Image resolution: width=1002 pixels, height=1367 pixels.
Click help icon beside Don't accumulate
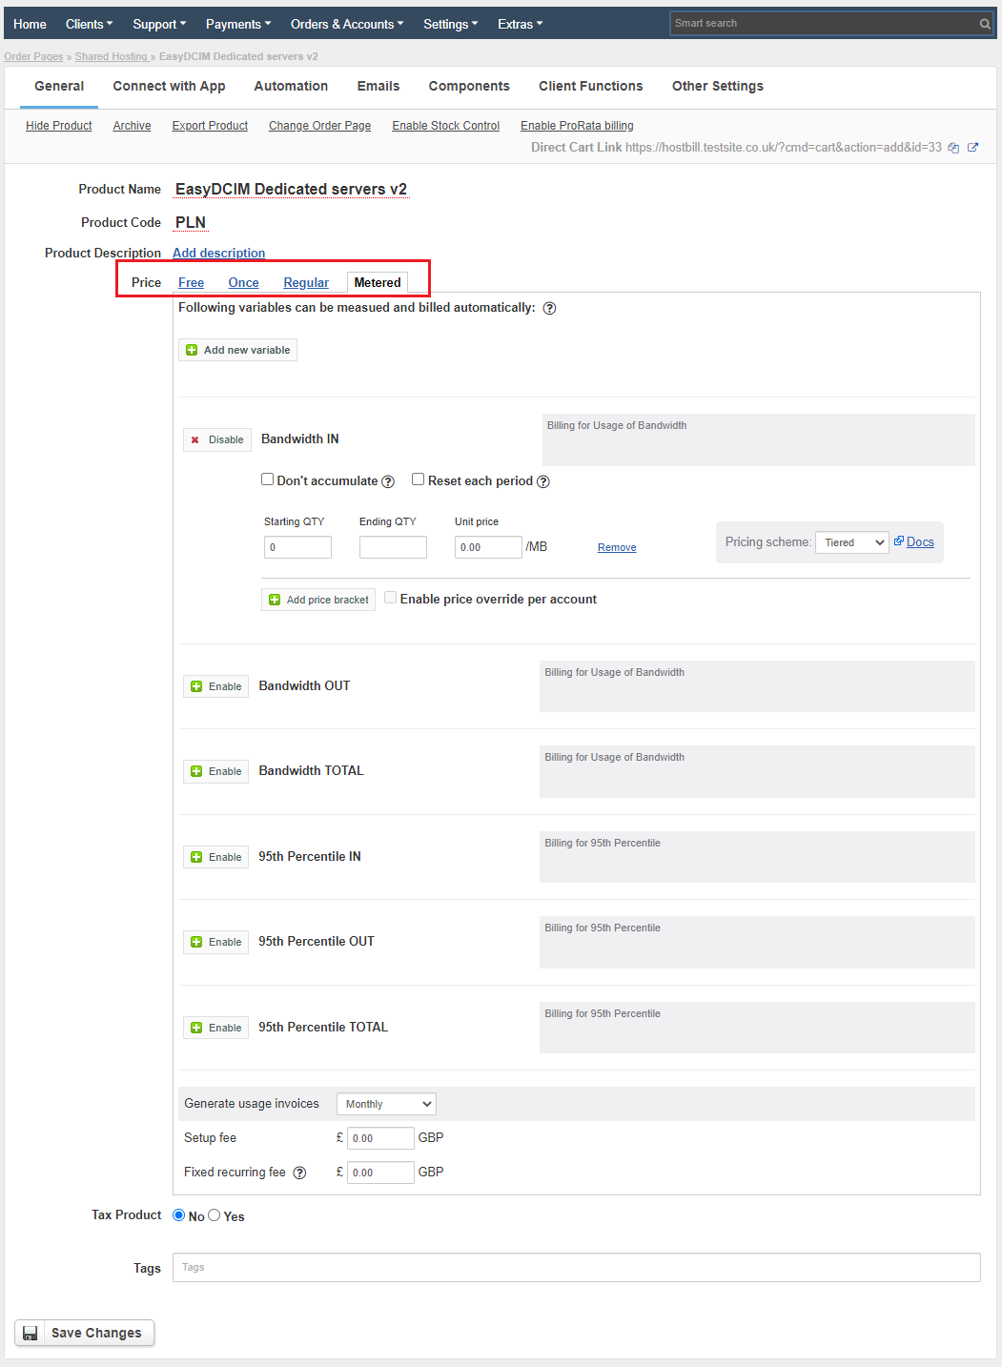[388, 481]
